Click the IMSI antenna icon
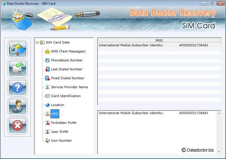 (47, 114)
